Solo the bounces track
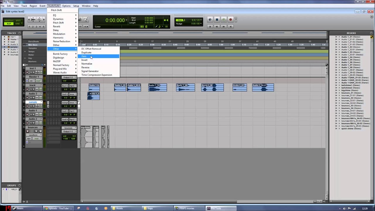Viewport: 375px width, 211px height. (x=36, y=131)
